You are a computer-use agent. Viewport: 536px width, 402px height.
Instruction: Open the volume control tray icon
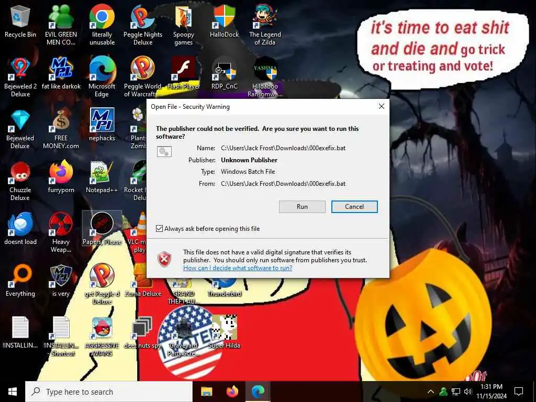(x=468, y=392)
